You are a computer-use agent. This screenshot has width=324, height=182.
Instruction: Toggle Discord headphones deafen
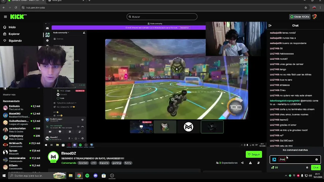click(x=76, y=138)
